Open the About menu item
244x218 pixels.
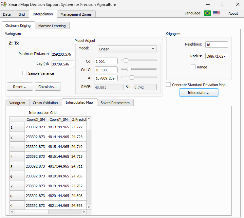[233, 13]
